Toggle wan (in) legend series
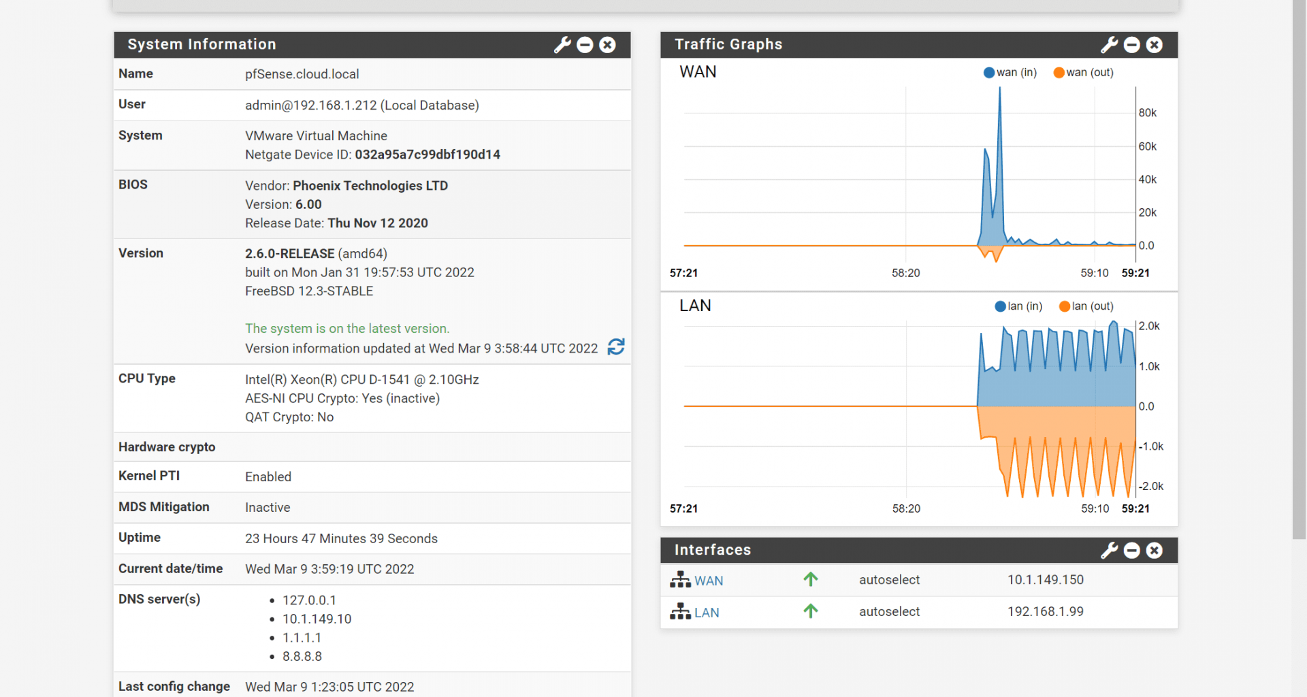 (1010, 73)
